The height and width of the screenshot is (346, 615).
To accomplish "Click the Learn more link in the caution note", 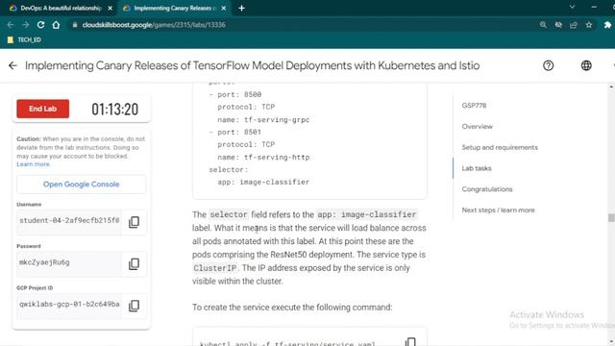I will pos(33,164).
